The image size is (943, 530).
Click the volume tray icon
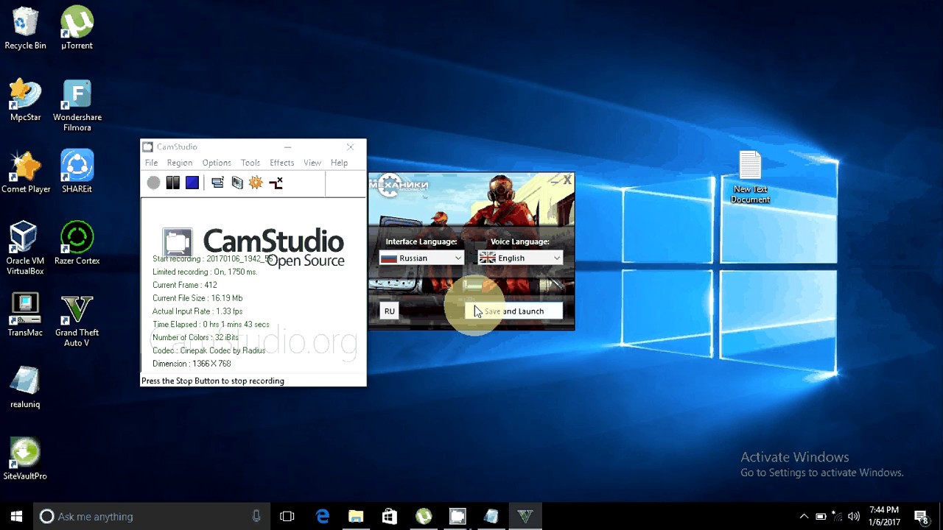click(854, 516)
